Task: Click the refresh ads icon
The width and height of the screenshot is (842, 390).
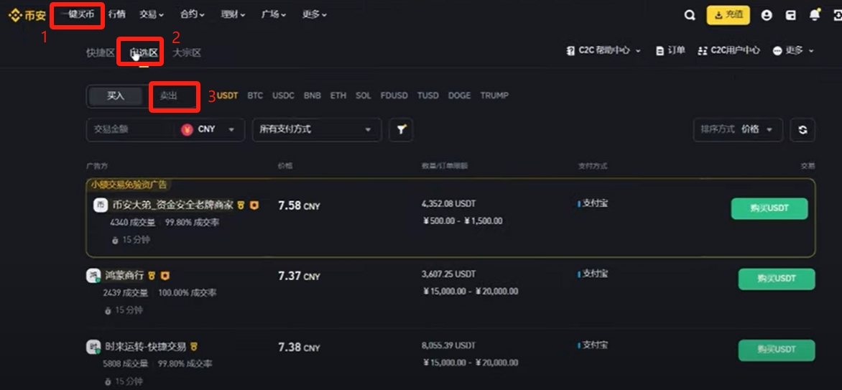Action: 802,130
